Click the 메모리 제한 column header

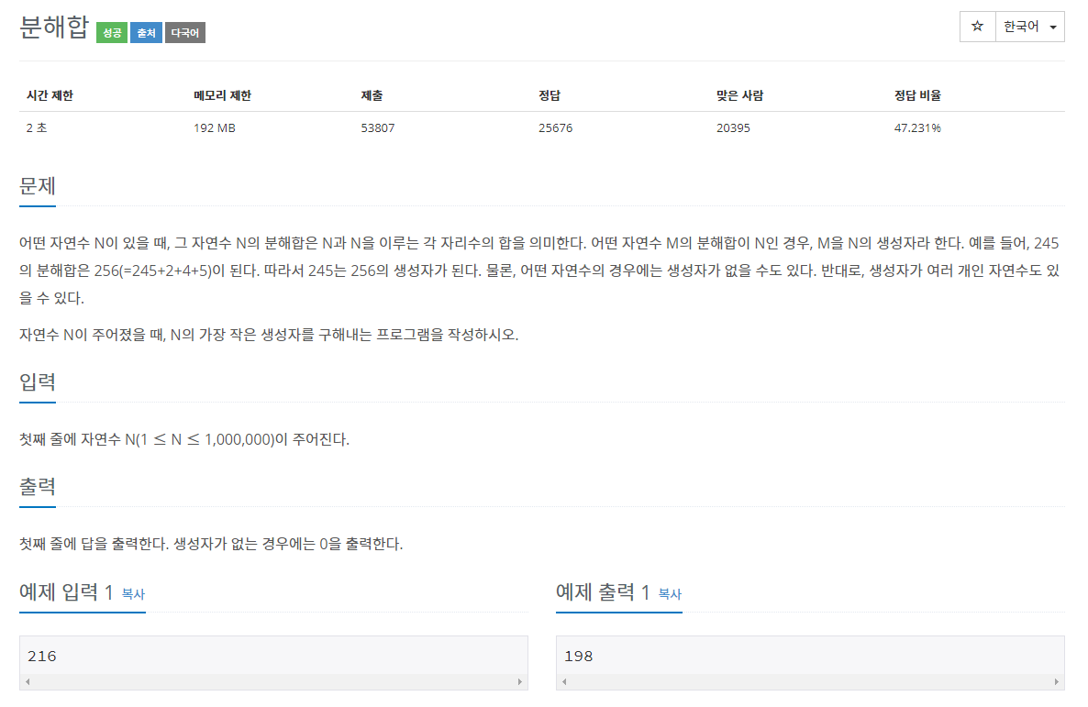pyautogui.click(x=222, y=95)
